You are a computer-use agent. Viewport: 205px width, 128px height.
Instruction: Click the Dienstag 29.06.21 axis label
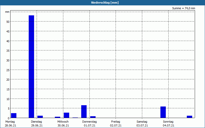pos(37,124)
